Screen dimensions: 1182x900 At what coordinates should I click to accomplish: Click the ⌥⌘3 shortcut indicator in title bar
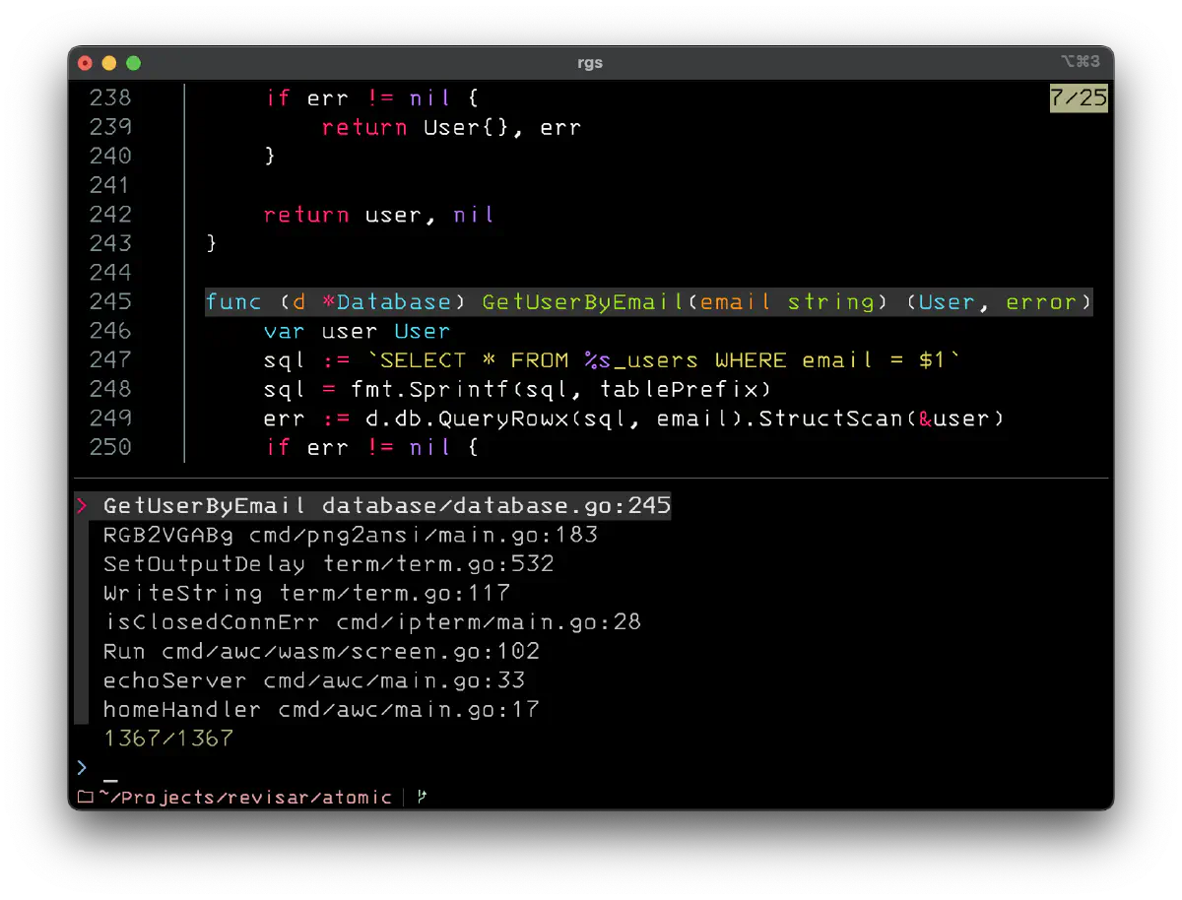(x=1080, y=62)
